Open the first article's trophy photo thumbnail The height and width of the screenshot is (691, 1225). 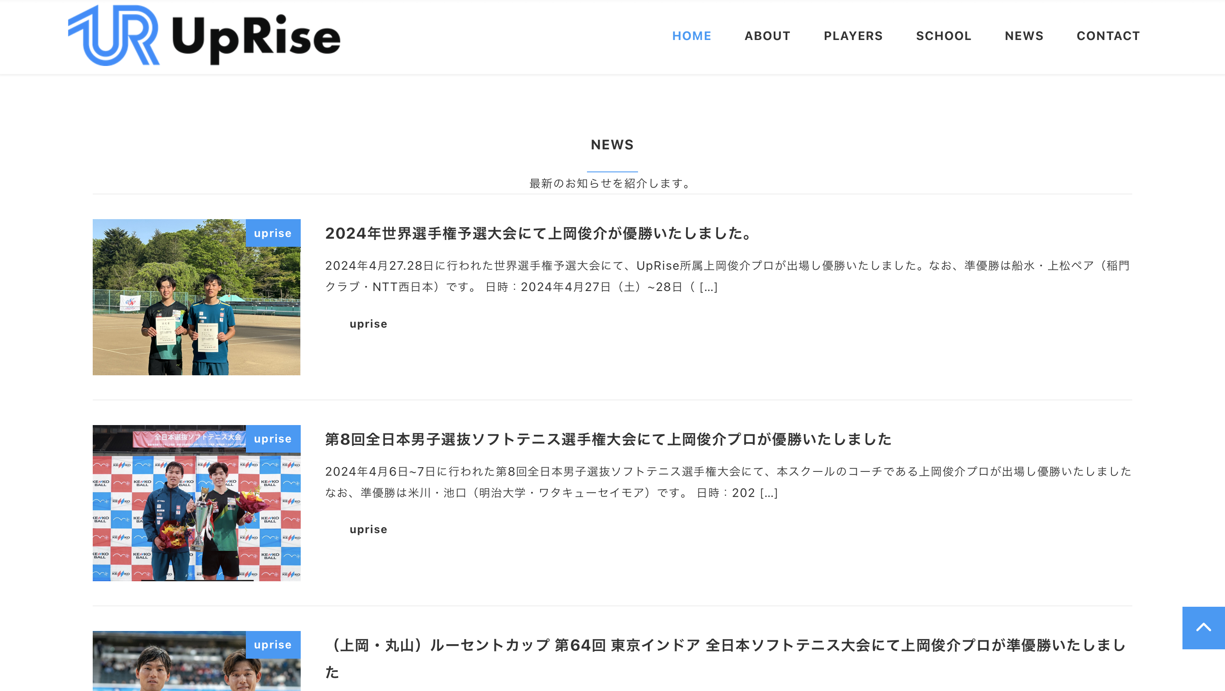tap(196, 297)
